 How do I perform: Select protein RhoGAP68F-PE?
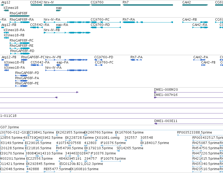pyautogui.click(x=27, y=83)
